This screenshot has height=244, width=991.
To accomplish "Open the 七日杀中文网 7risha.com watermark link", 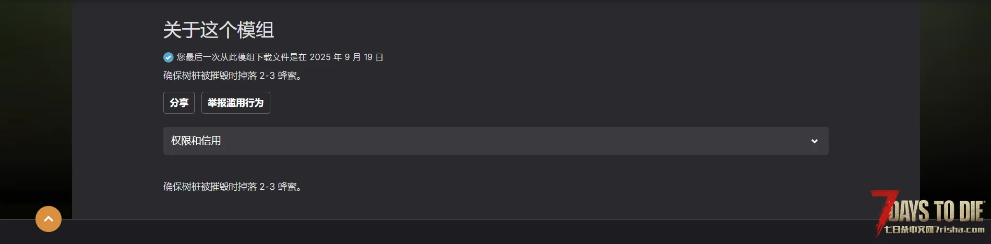I will click(x=934, y=229).
